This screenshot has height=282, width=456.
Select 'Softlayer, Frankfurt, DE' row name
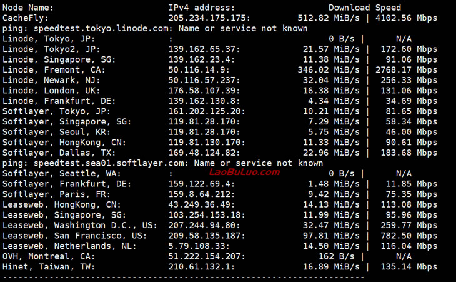coord(67,184)
